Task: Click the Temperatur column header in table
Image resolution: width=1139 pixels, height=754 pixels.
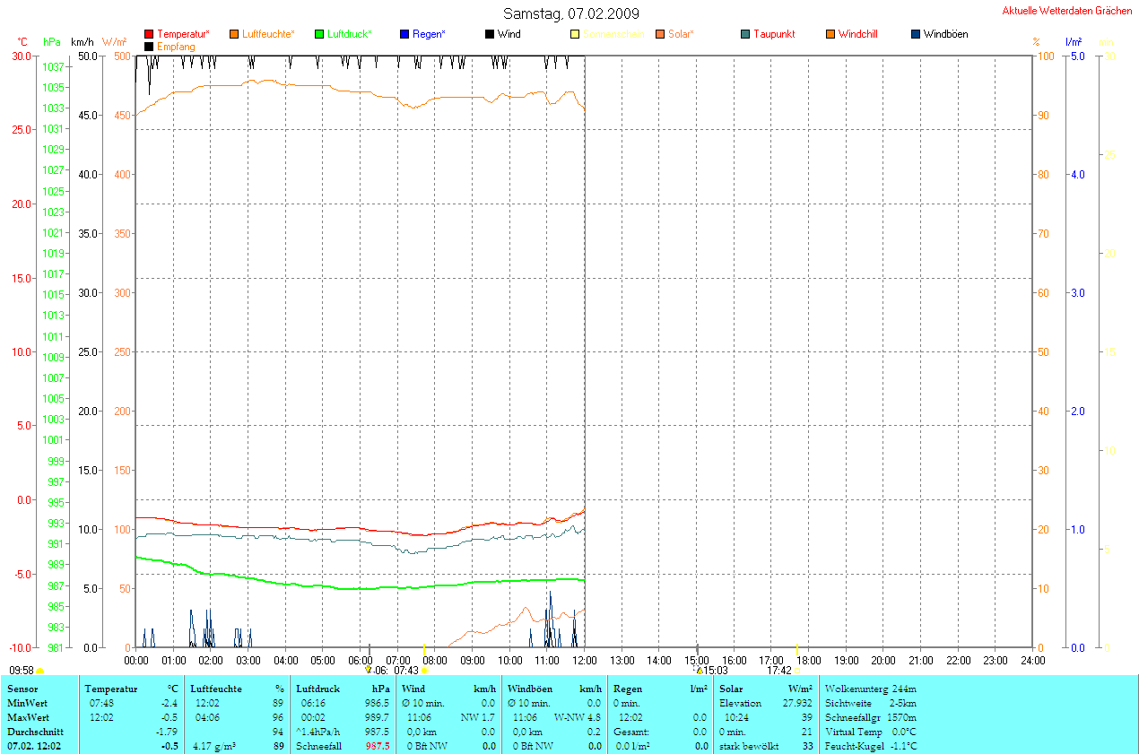Action: 111,689
